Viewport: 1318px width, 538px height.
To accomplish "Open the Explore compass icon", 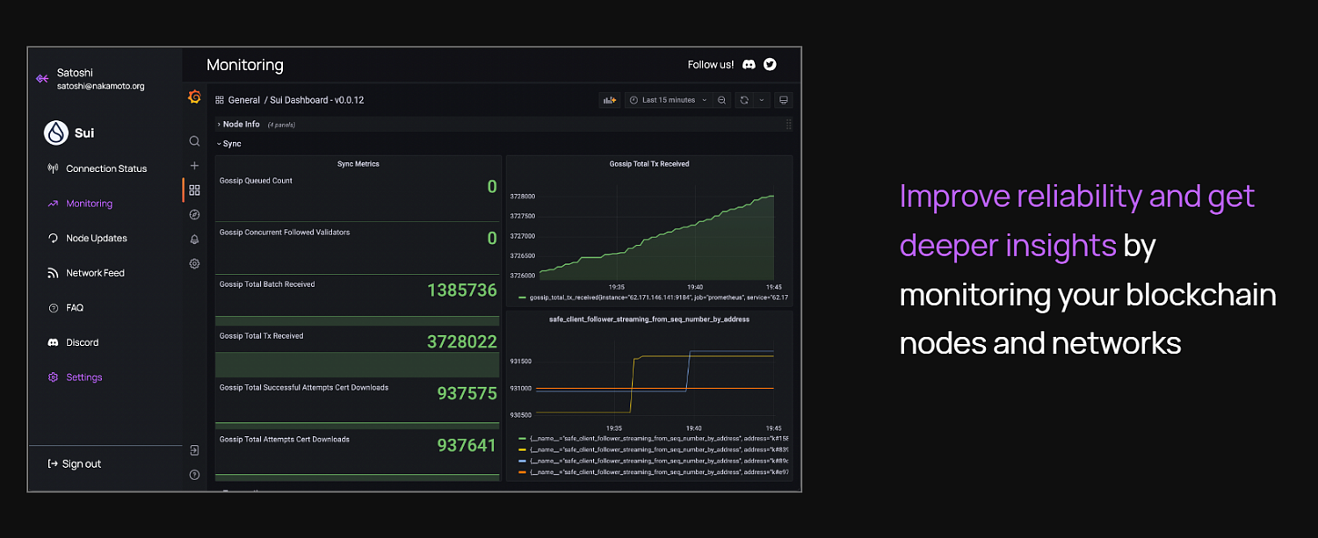I will [194, 214].
